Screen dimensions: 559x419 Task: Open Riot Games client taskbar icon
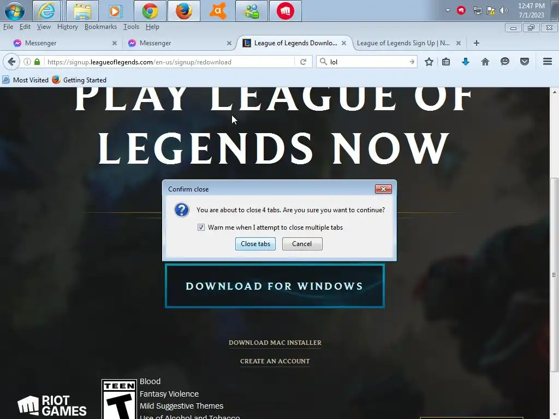[285, 11]
